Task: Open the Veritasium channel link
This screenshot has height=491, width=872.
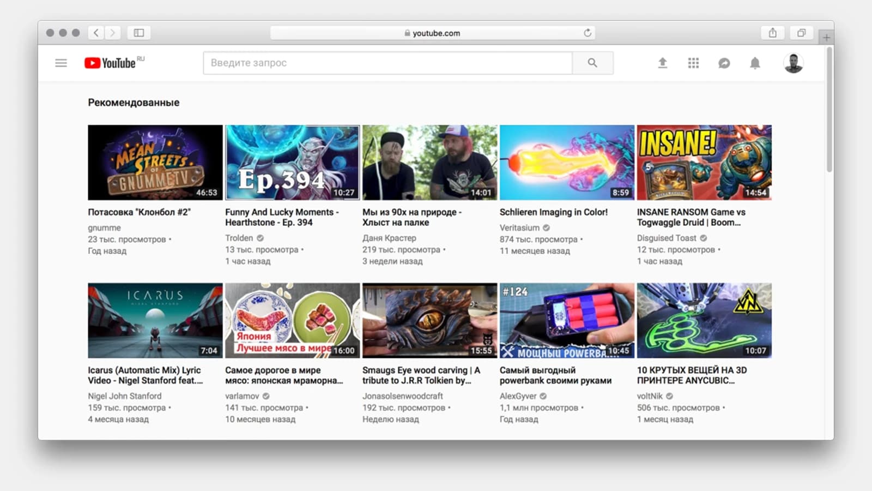Action: pos(519,228)
